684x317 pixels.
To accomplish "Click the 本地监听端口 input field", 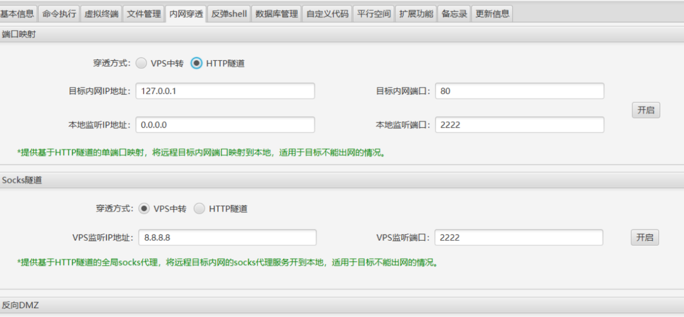I will point(519,125).
